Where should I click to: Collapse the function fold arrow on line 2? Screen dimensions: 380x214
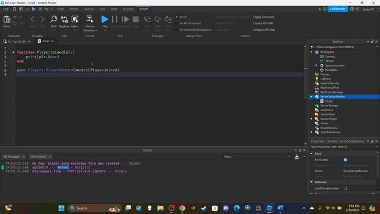click(13, 52)
